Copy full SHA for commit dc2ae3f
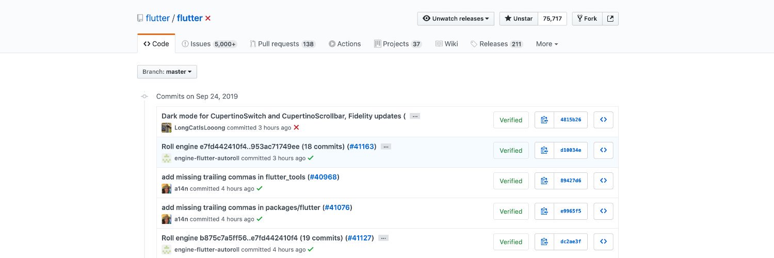Screen dimensions: 774x258 coord(544,241)
